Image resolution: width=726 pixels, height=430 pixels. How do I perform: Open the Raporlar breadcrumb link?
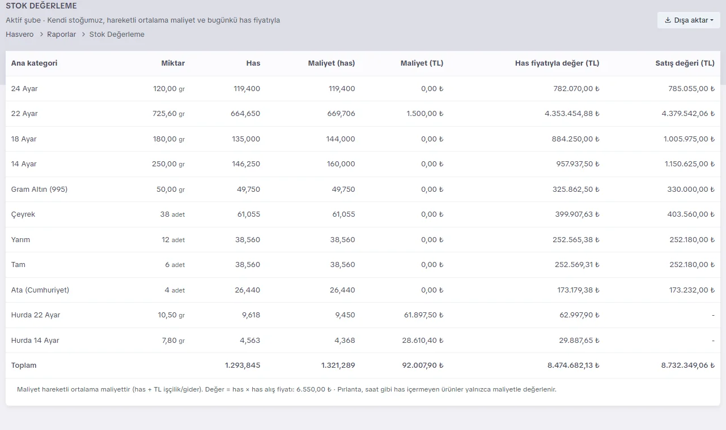point(62,35)
